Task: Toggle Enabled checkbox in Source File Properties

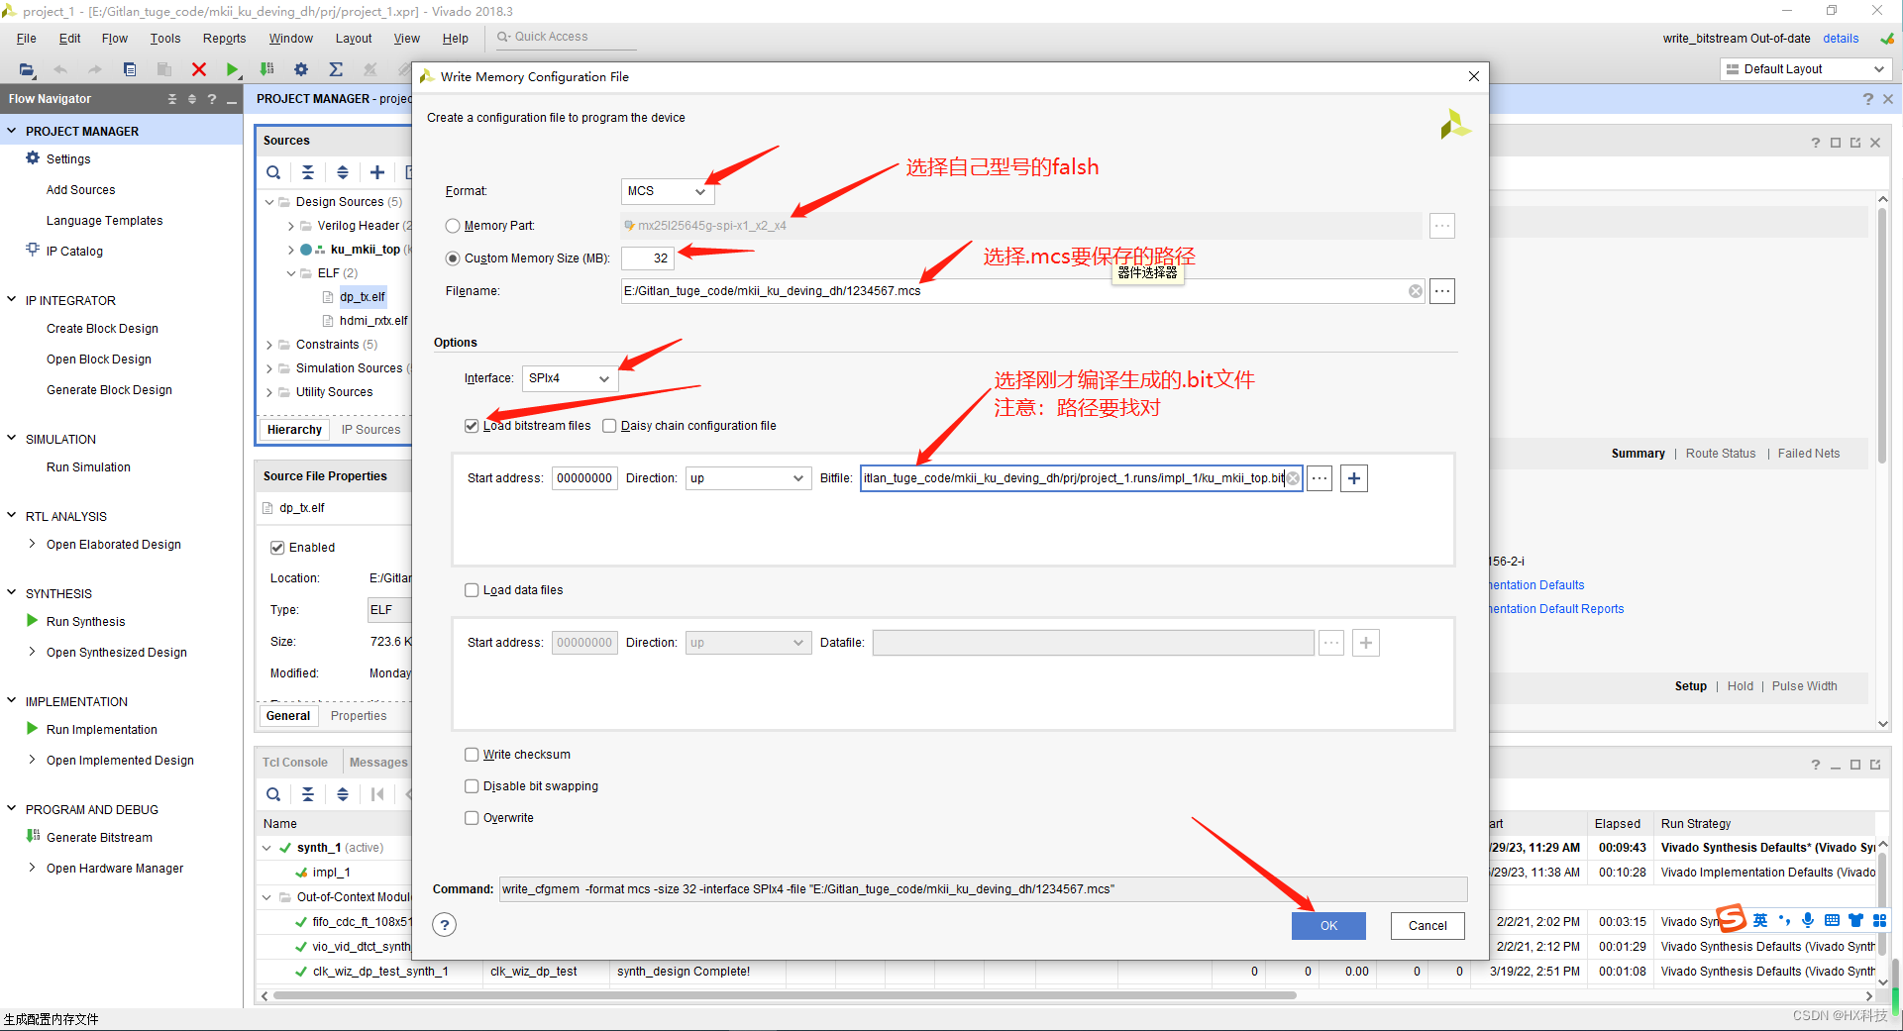Action: pyautogui.click(x=277, y=548)
